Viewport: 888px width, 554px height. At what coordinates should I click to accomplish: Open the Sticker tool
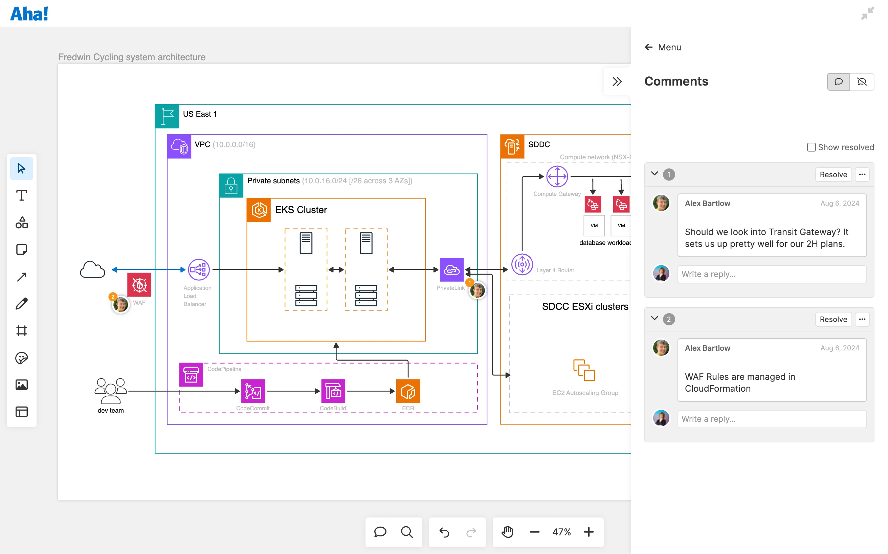(x=21, y=358)
